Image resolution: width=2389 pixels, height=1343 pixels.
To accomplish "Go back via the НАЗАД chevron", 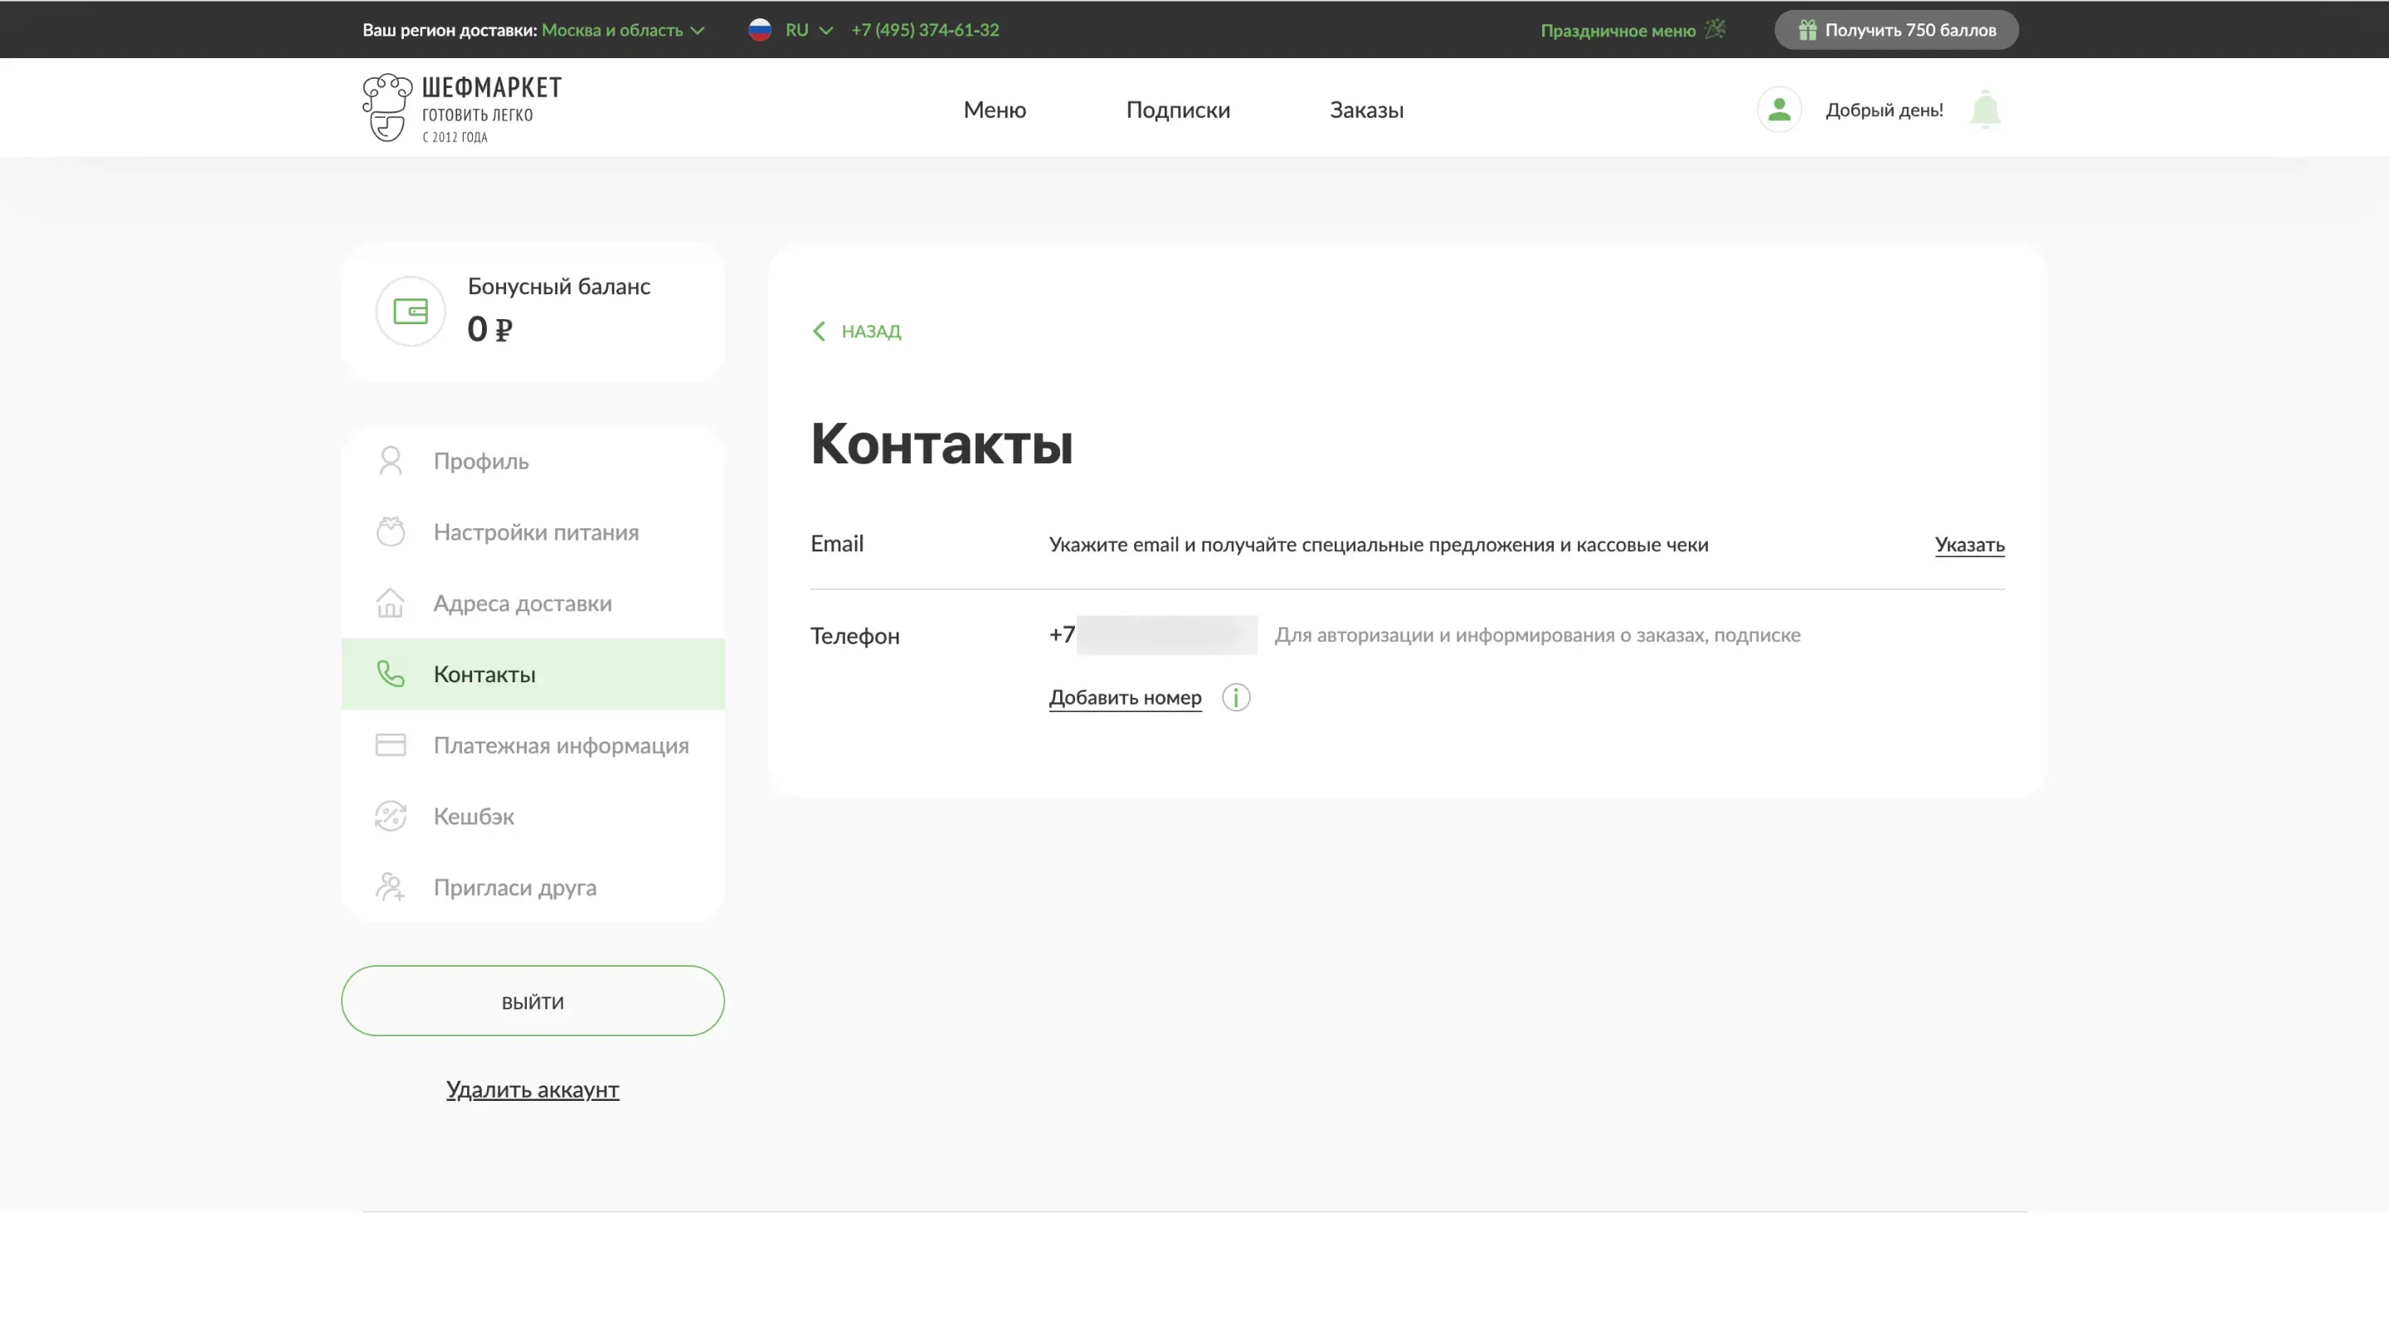I will (x=819, y=332).
